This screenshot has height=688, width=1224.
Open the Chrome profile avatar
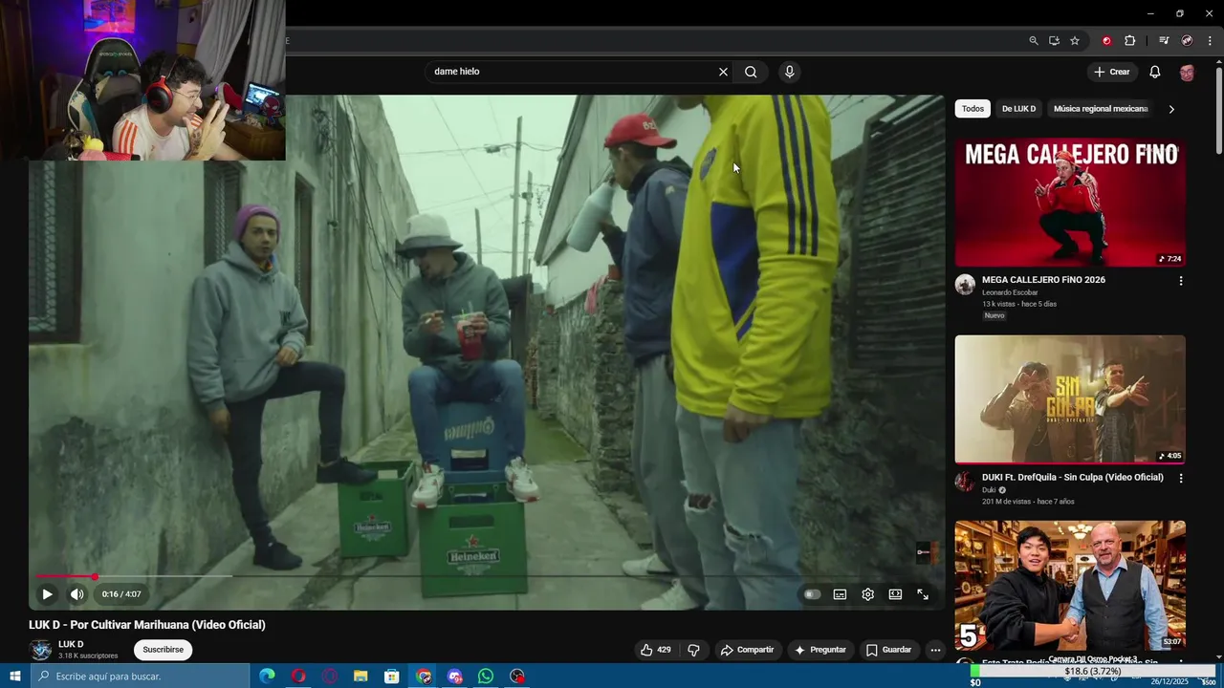(1187, 40)
